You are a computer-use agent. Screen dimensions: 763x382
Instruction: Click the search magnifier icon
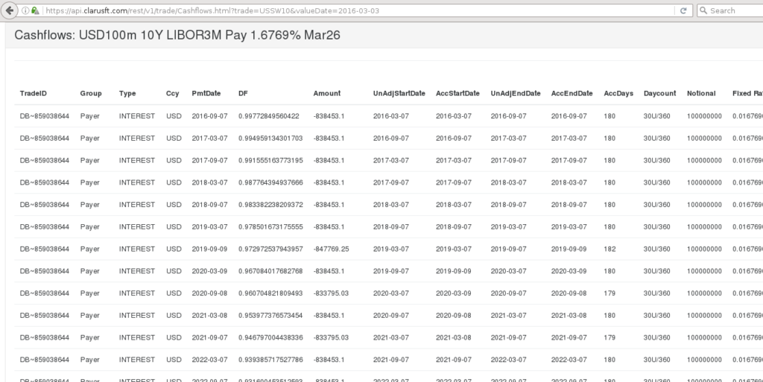coord(703,10)
